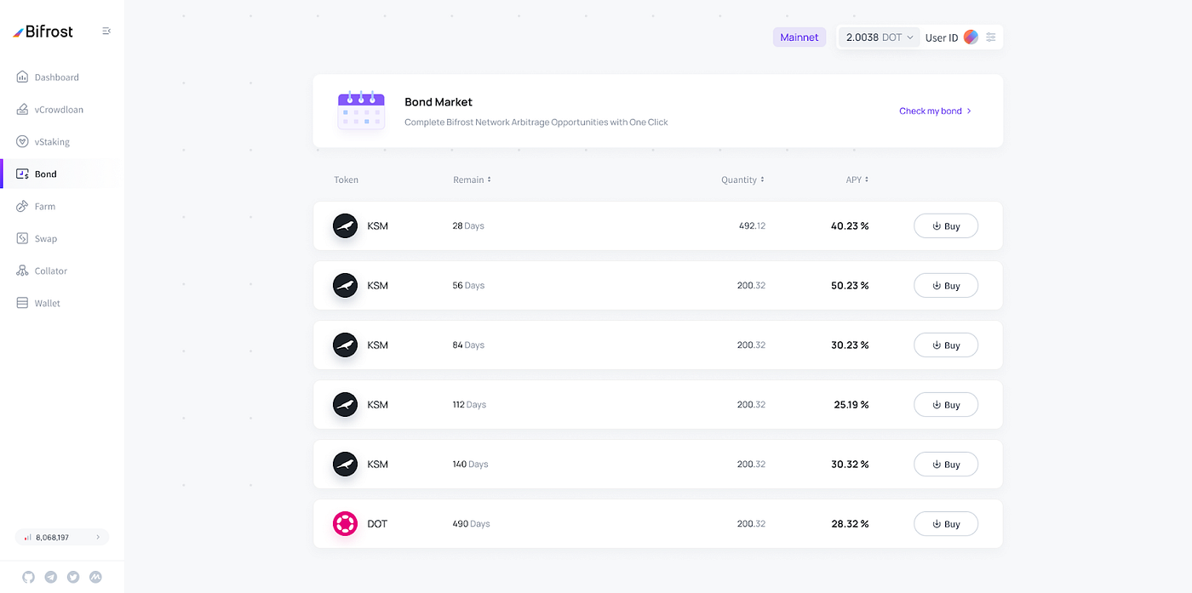1192x593 pixels.
Task: Click the 28.32 % APY value
Action: (x=850, y=524)
